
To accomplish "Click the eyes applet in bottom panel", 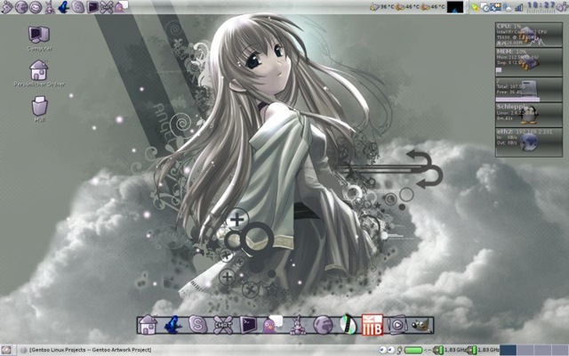I will tap(388, 350).
